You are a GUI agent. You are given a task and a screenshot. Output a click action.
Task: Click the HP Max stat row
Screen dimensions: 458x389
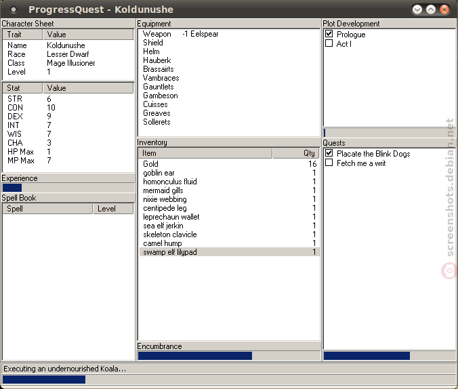[x=68, y=152]
